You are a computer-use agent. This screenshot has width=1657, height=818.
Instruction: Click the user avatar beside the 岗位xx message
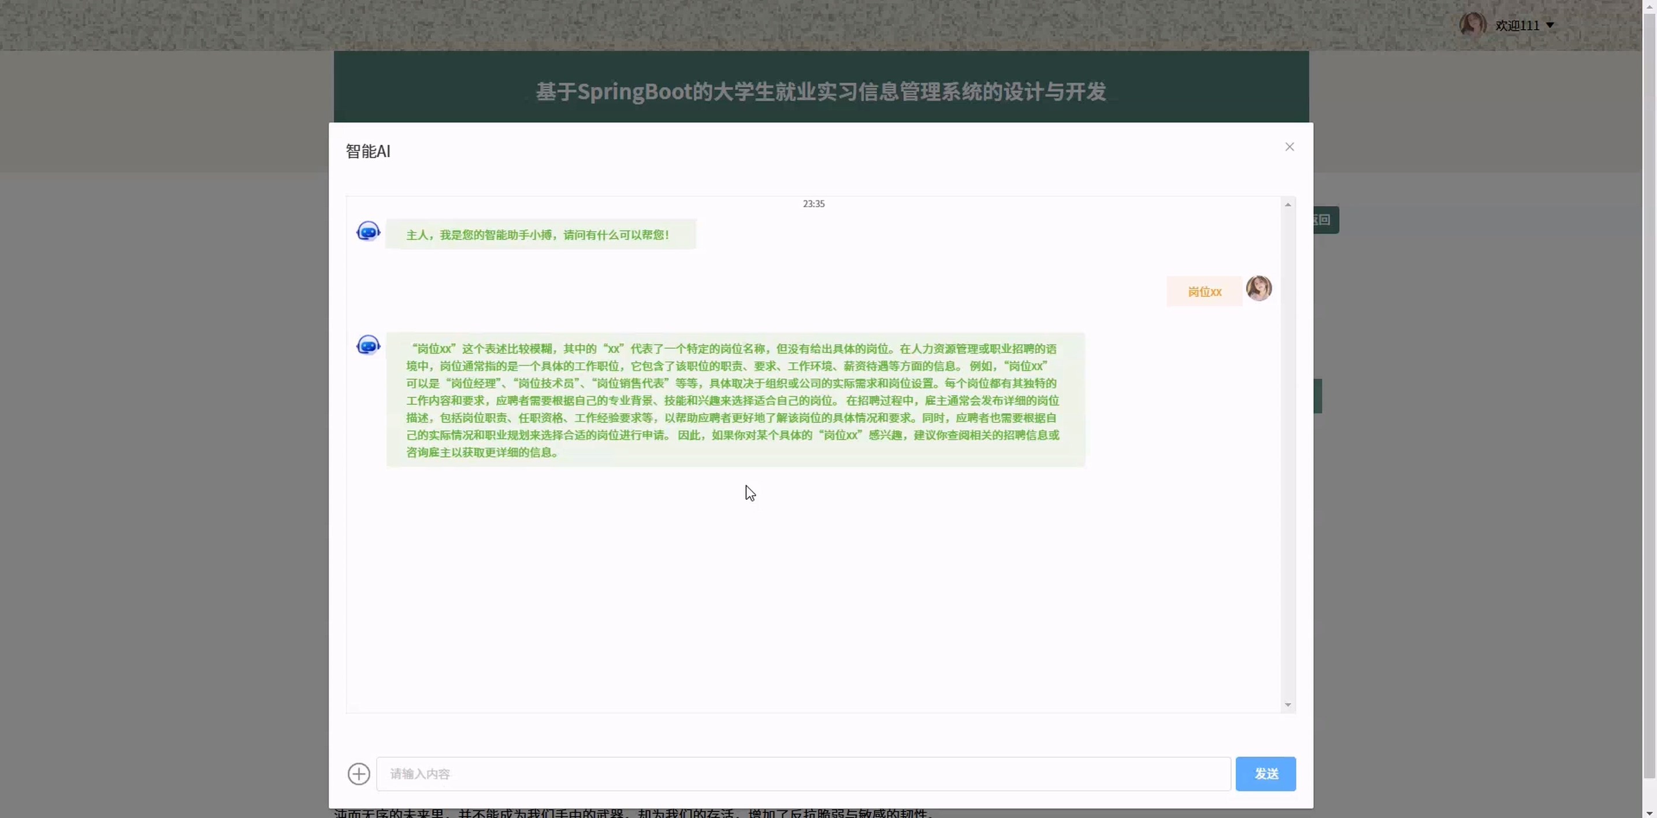[1258, 288]
